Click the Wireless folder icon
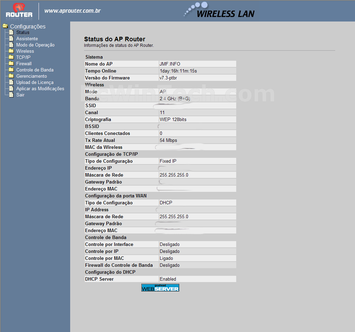Screen dimensions: 355x332 coord(11,51)
